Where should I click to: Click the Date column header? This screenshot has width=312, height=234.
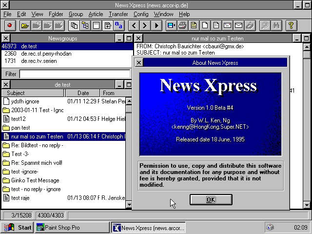(83, 93)
